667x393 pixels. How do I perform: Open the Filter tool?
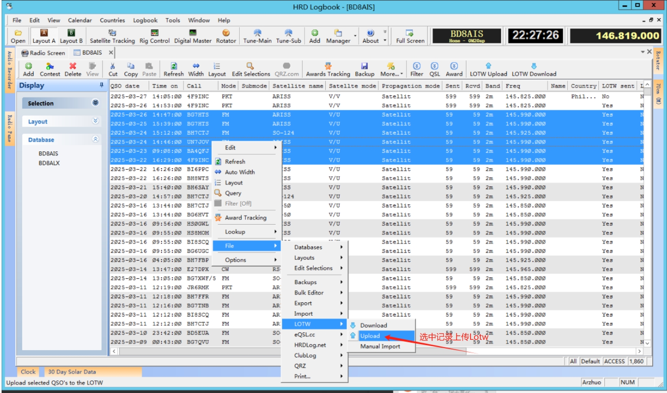[x=417, y=69]
